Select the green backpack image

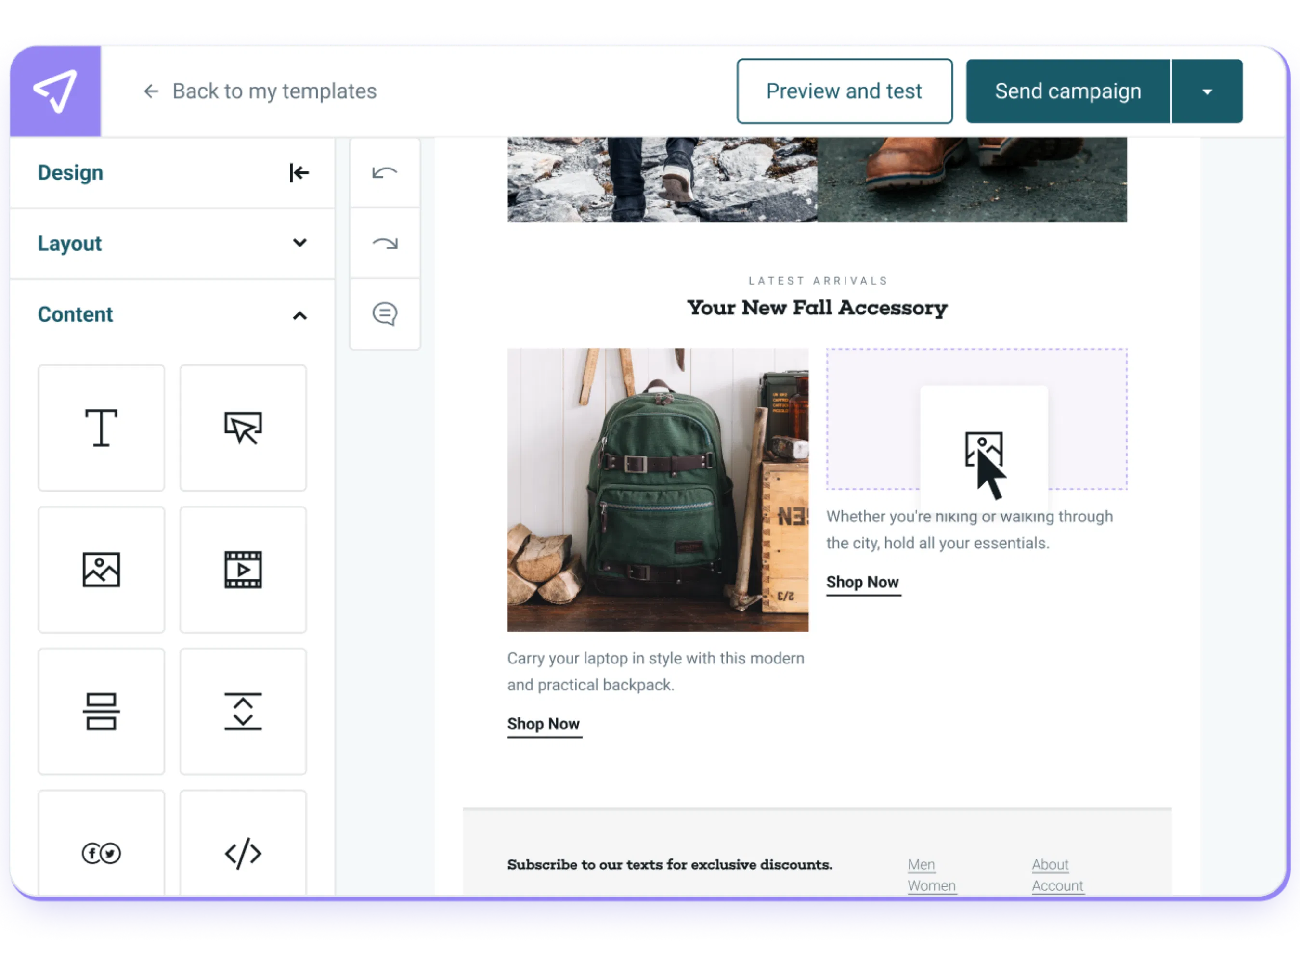point(658,490)
